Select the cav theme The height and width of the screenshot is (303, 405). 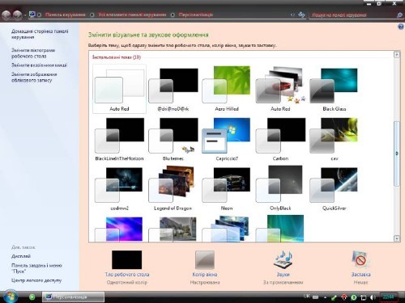335,139
